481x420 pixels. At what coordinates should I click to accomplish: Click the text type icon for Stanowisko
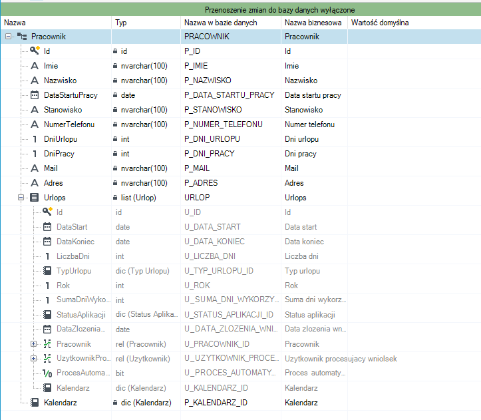pyautogui.click(x=35, y=110)
